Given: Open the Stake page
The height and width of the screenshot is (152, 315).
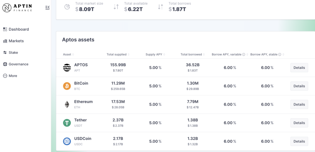Looking at the screenshot, I should click(x=11, y=53).
